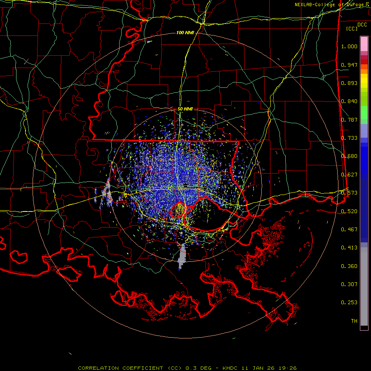The height and width of the screenshot is (371, 371).
Task: Click the bright green segment of color bar
Action: [x=364, y=112]
